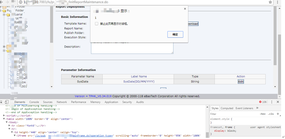Click the SysDate parameter name cell
Image resolution: width=285 pixels, height=139 pixels.
82,82
